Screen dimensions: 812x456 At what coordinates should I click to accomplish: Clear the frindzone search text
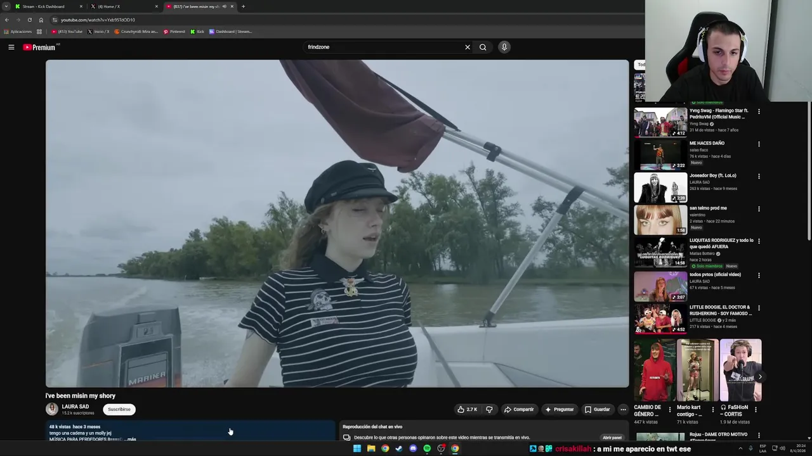pyautogui.click(x=468, y=47)
